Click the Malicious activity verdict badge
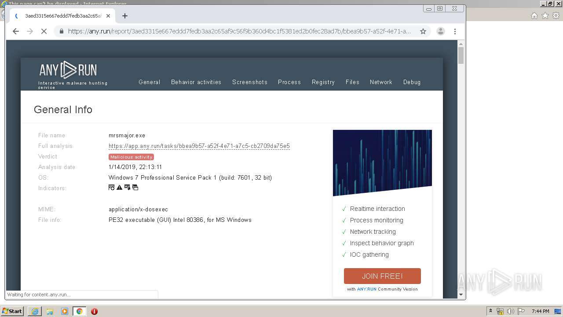Image resolution: width=563 pixels, height=317 pixels. 131,157
